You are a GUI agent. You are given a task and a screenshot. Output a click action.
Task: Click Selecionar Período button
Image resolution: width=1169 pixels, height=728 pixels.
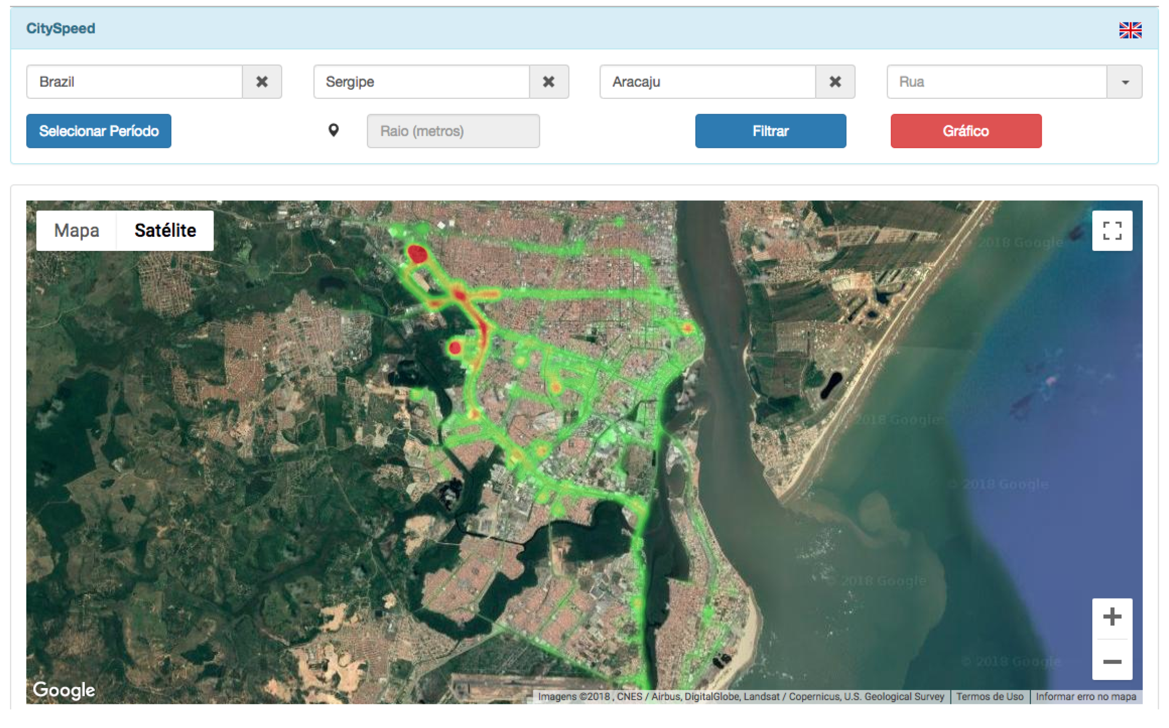[99, 131]
